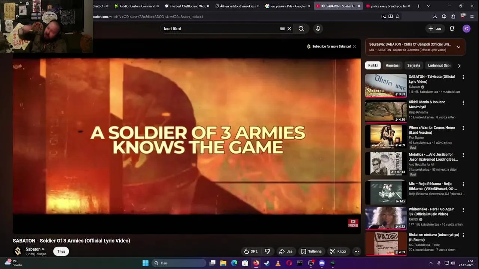Viewport: 479px width, 269px height.
Task: Select the 'Hautausi' filter chip
Action: [393, 65]
